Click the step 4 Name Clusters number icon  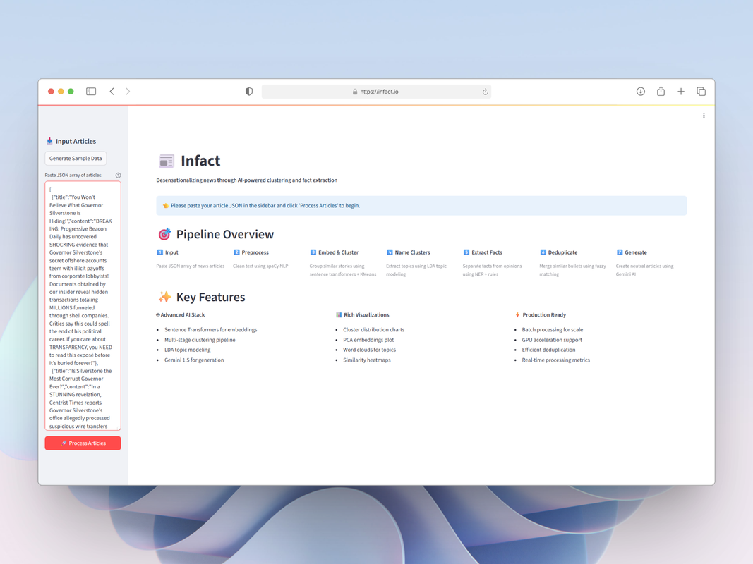coord(390,252)
